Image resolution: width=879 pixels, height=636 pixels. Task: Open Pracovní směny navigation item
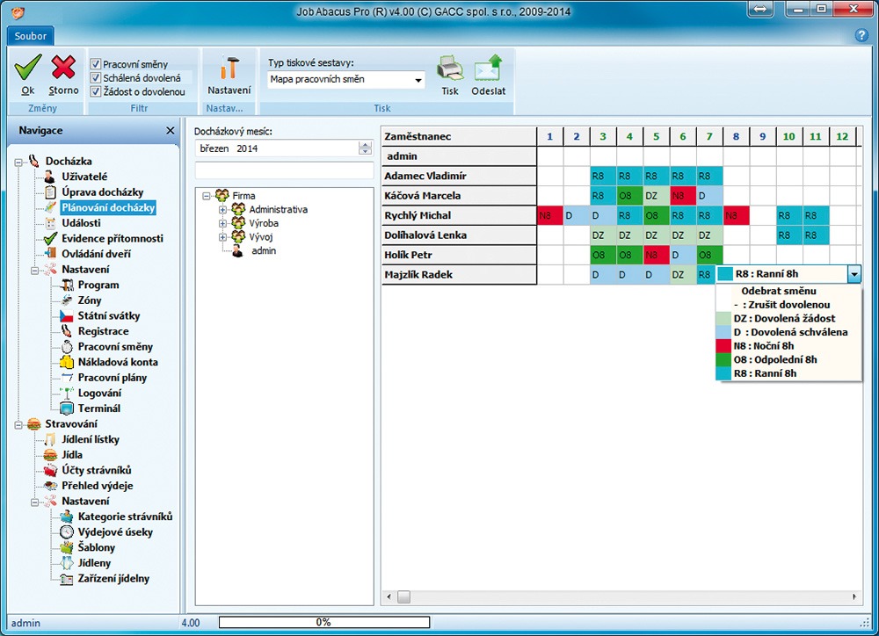(x=115, y=347)
